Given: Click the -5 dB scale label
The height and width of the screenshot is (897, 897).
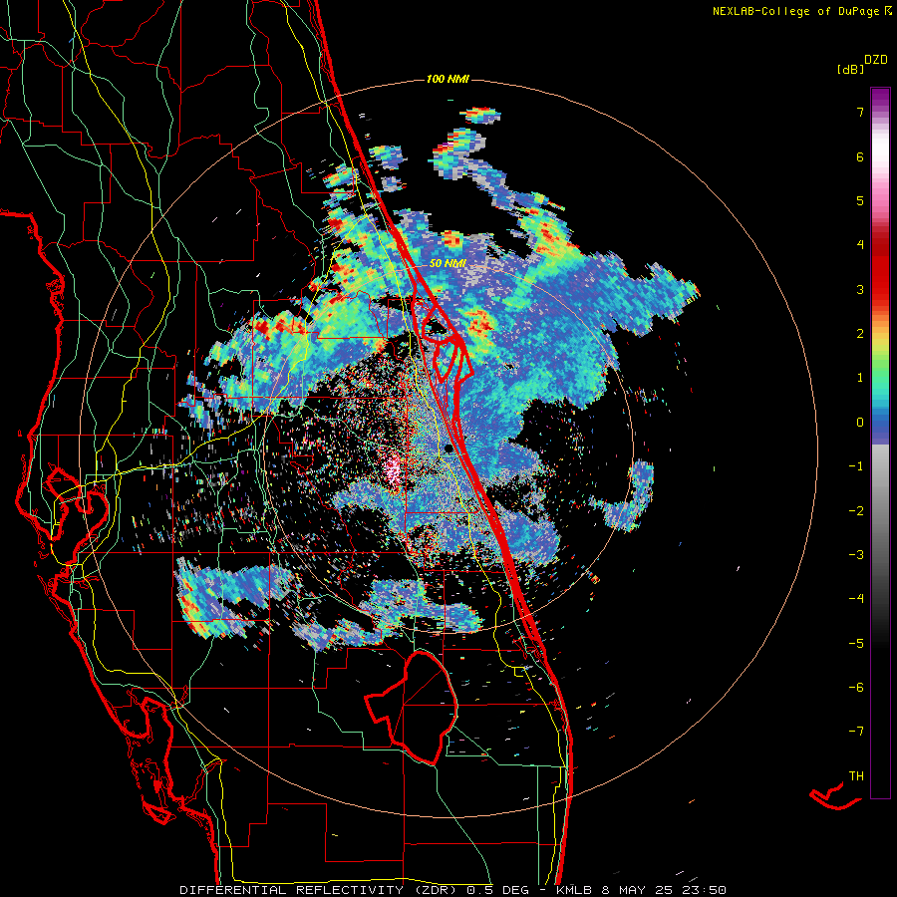Looking at the screenshot, I should (856, 644).
